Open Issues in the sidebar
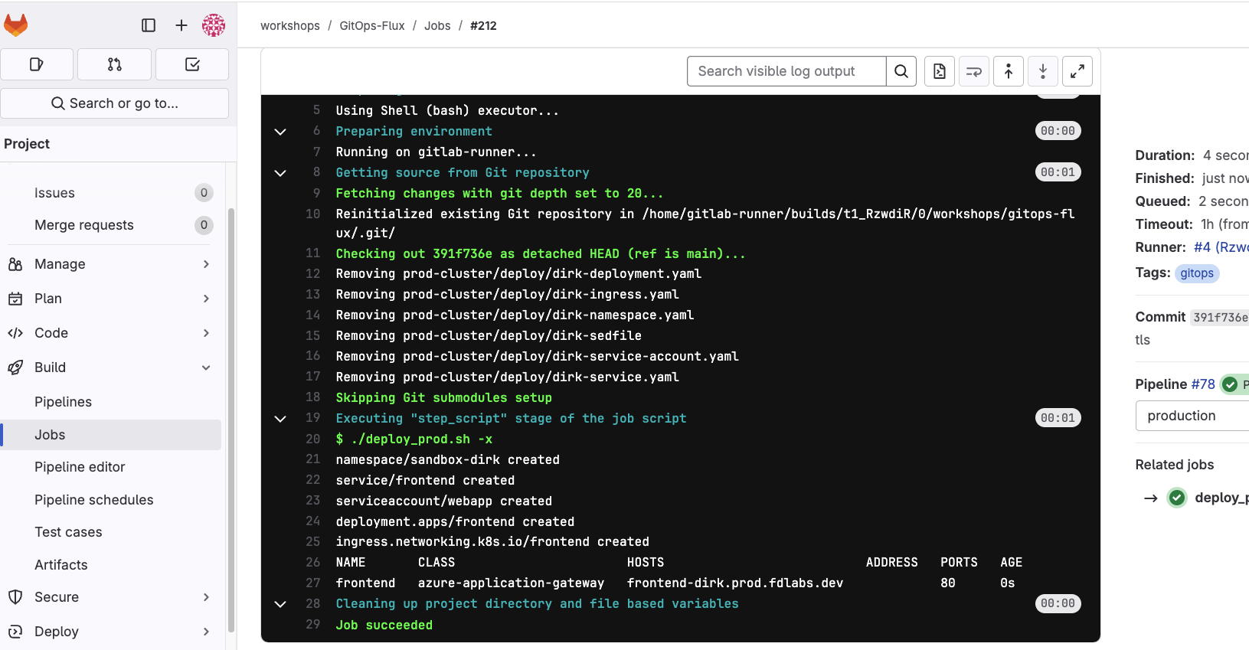The height and width of the screenshot is (650, 1249). [x=111, y=193]
